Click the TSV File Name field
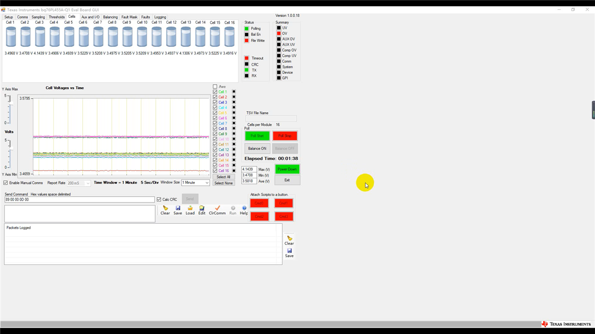Viewport: 595px width, 334px height. (x=271, y=118)
